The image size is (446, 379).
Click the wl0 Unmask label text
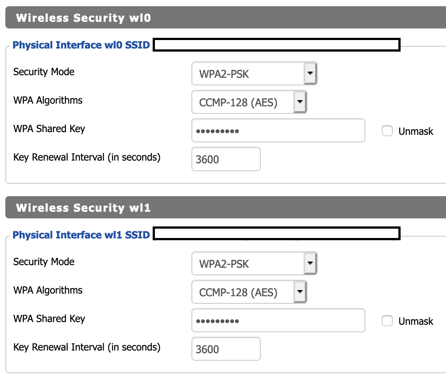click(x=416, y=131)
